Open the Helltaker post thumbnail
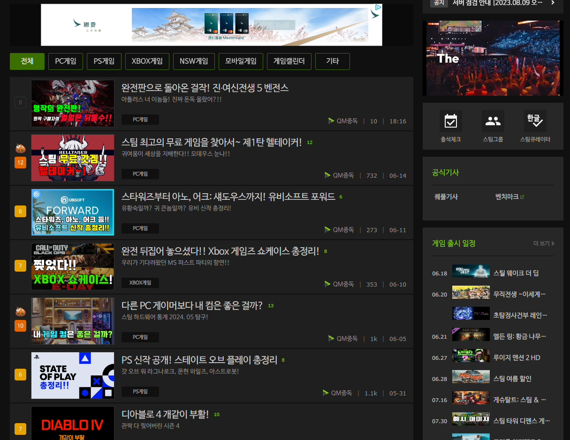The height and width of the screenshot is (440, 570). [73, 158]
